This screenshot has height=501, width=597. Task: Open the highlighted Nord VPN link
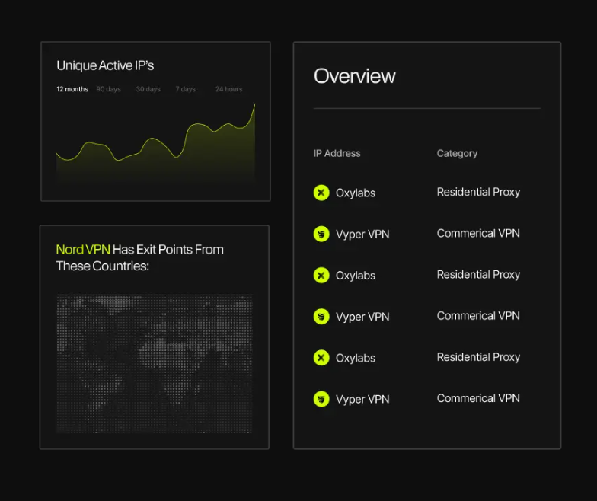click(x=83, y=250)
